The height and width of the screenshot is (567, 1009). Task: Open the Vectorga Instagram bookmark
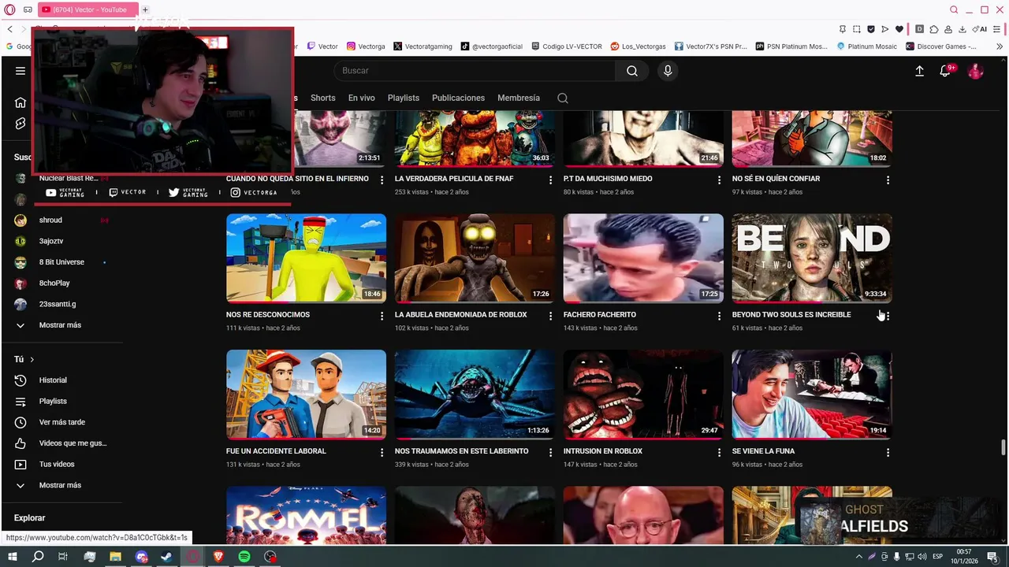pos(366,46)
